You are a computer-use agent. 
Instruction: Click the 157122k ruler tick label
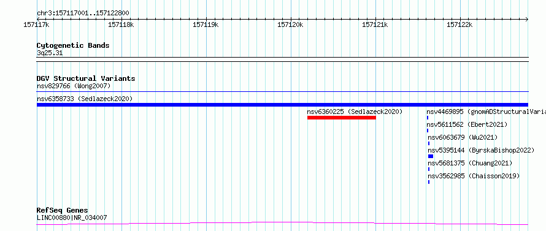click(x=460, y=25)
